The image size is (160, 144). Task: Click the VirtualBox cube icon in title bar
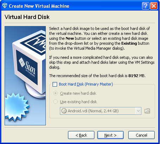5,6
